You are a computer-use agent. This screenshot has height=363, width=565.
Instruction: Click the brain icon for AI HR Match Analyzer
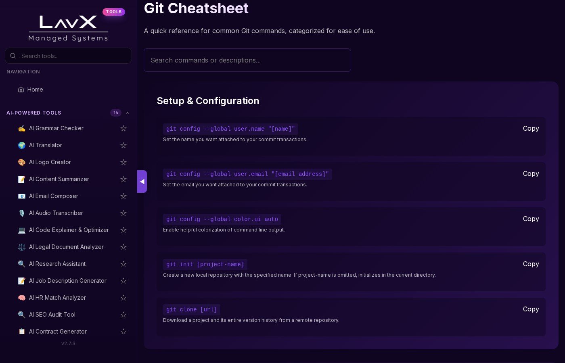pos(22,298)
